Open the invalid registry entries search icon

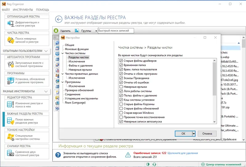point(11,40)
